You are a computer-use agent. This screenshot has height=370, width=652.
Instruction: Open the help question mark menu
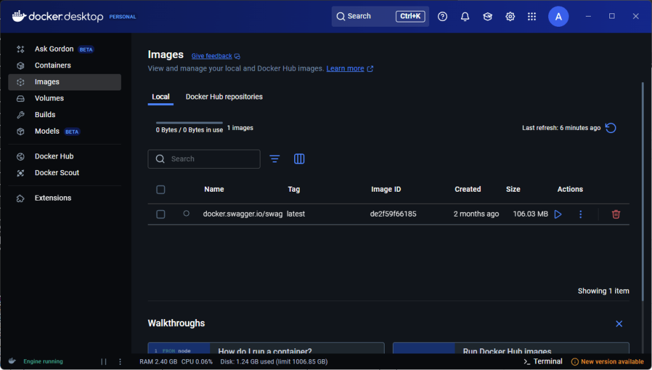[x=443, y=16]
